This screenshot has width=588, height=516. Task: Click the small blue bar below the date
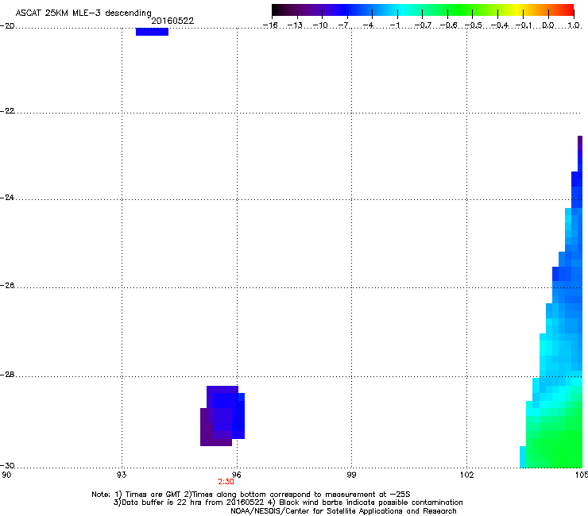[x=152, y=32]
